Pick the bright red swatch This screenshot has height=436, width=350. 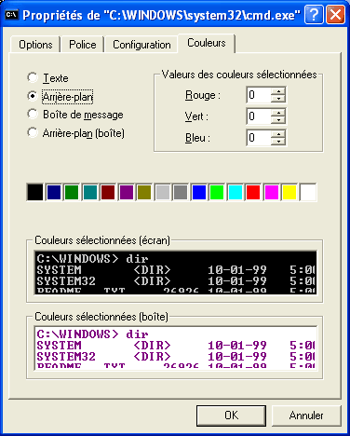253,192
